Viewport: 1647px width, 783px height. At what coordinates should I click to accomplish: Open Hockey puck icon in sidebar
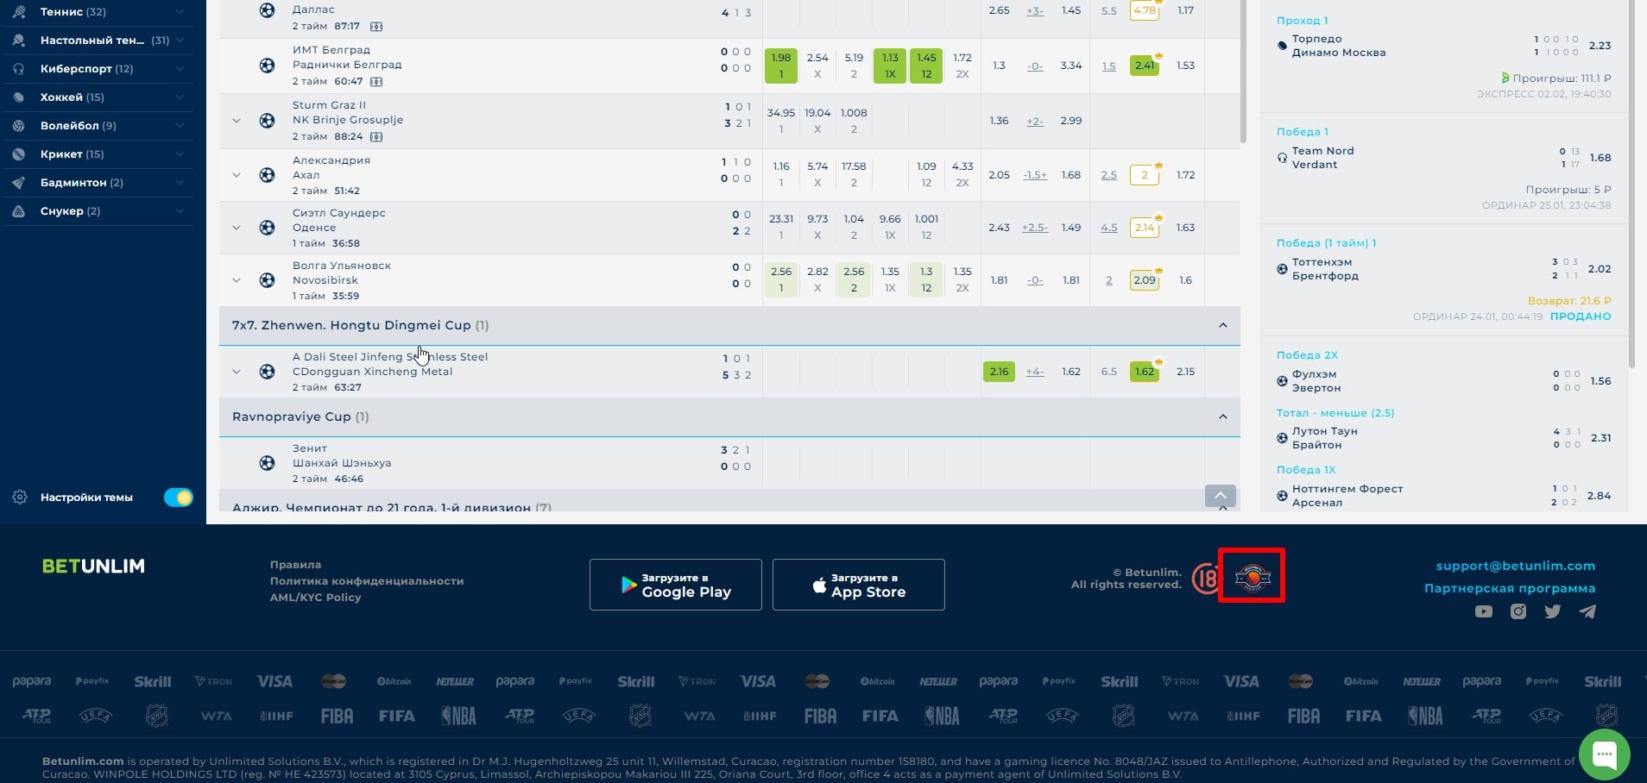pyautogui.click(x=19, y=97)
